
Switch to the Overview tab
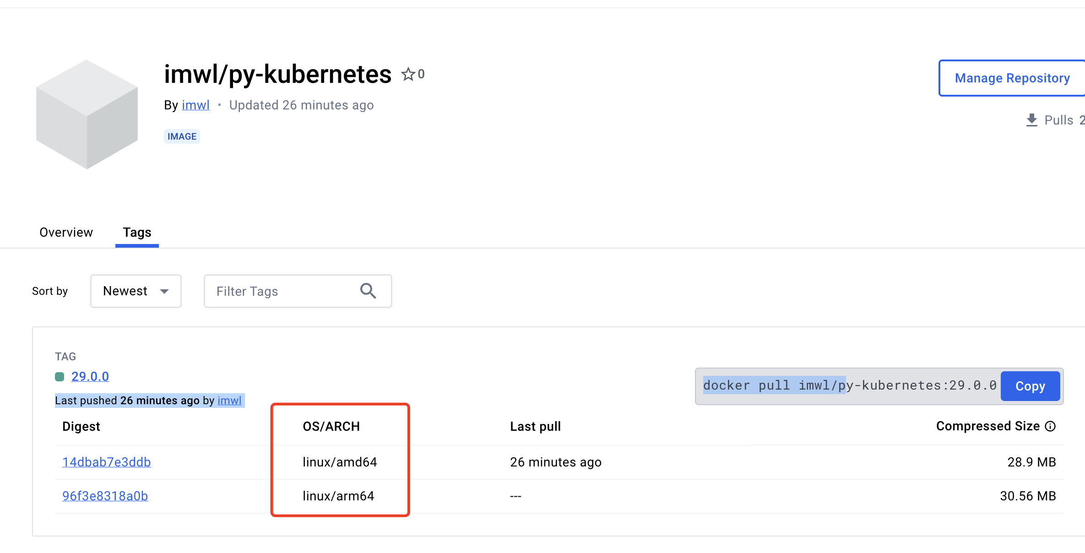point(66,233)
